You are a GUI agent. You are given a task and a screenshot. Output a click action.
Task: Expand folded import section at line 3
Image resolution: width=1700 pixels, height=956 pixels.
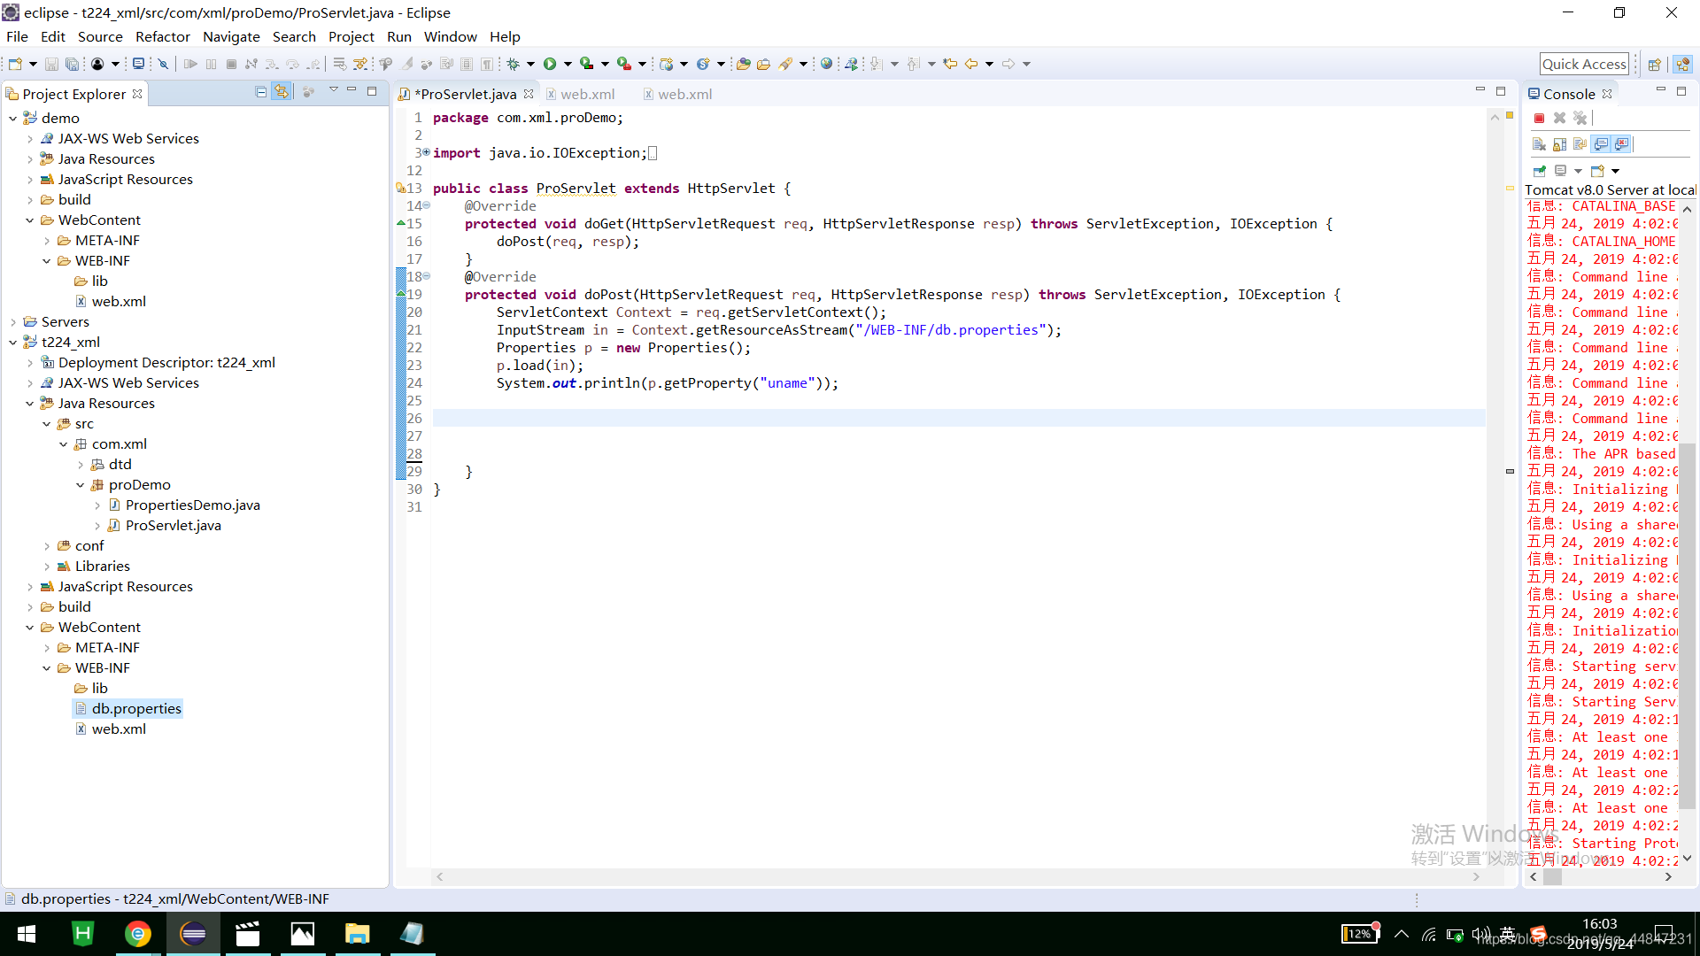tap(426, 152)
